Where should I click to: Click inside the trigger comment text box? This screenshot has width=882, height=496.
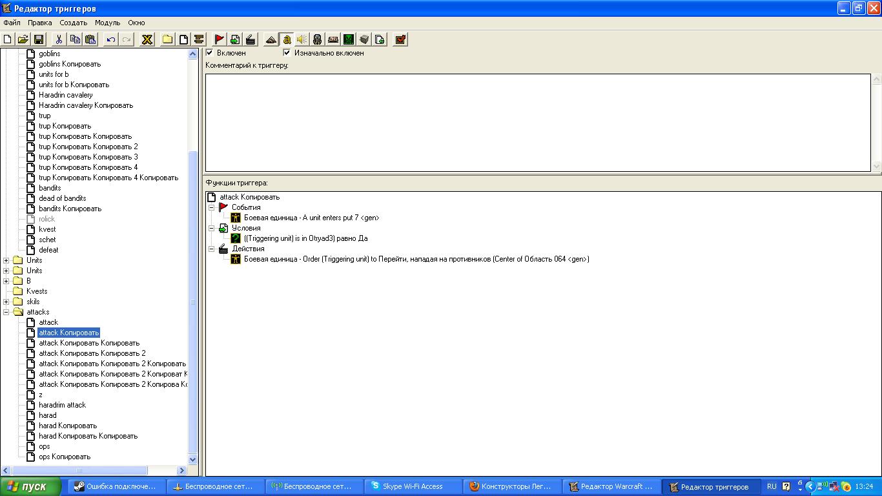538,123
